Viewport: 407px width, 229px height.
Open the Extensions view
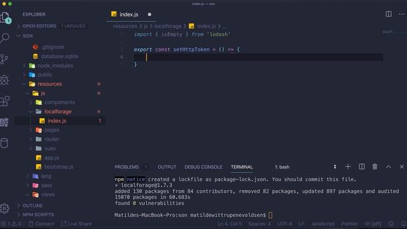click(4, 101)
